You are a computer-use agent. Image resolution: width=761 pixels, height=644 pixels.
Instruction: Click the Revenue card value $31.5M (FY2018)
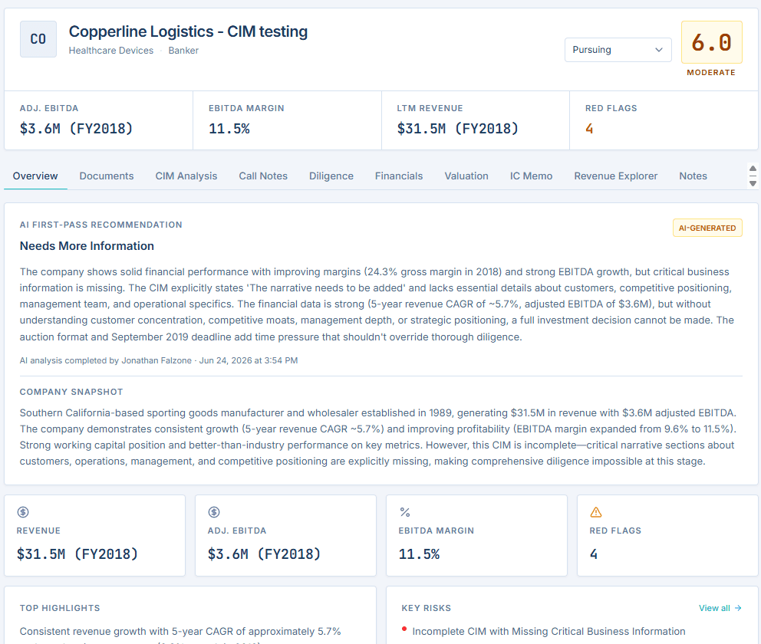[77, 554]
